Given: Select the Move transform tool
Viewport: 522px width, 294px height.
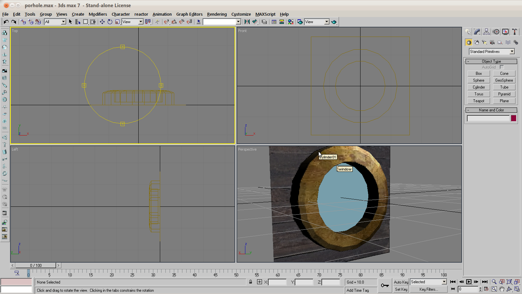Looking at the screenshot, I should (102, 22).
